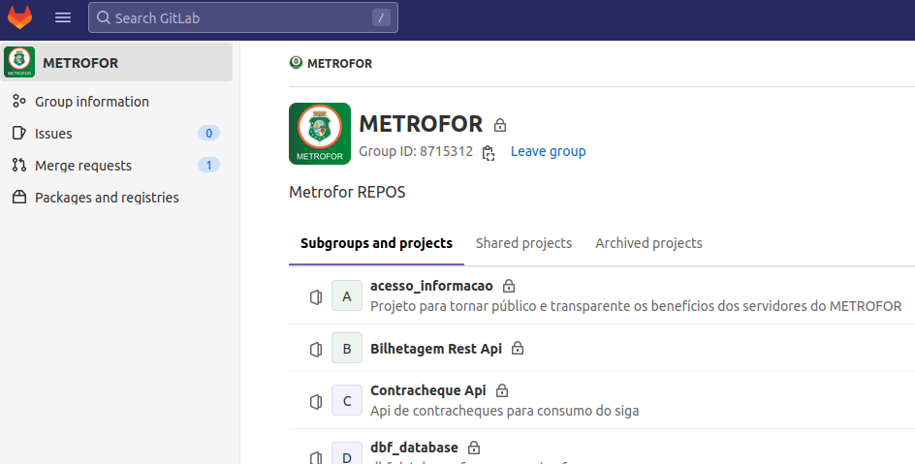Click the lock icon next to Bilhetagem Rest Api
The image size is (915, 464).
[x=518, y=349]
